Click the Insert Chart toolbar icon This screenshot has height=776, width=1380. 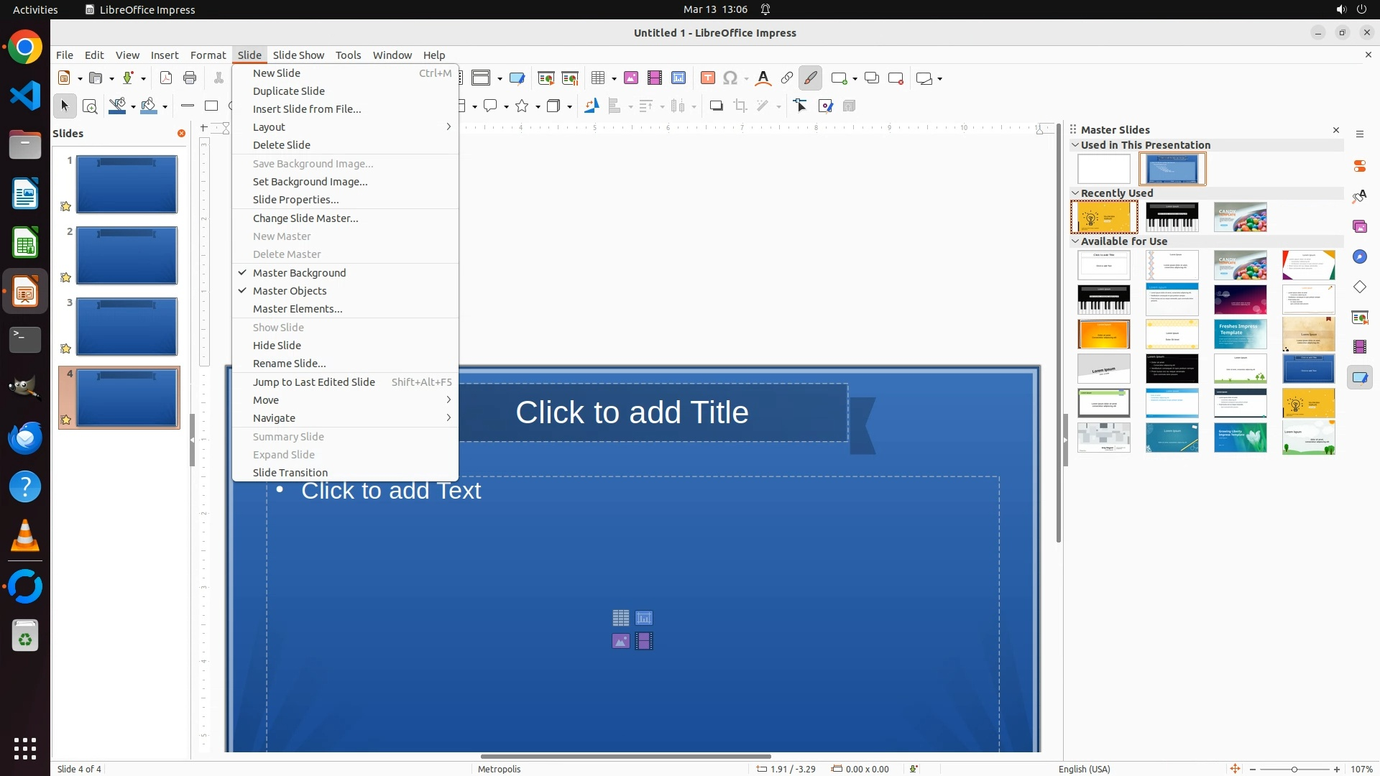[x=678, y=78]
